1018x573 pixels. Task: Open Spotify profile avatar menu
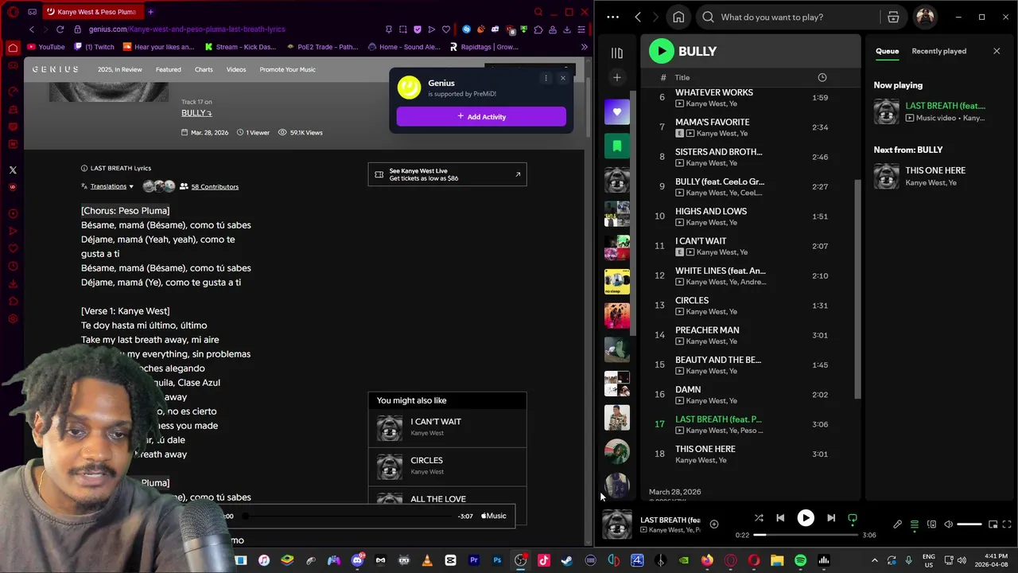(x=925, y=17)
